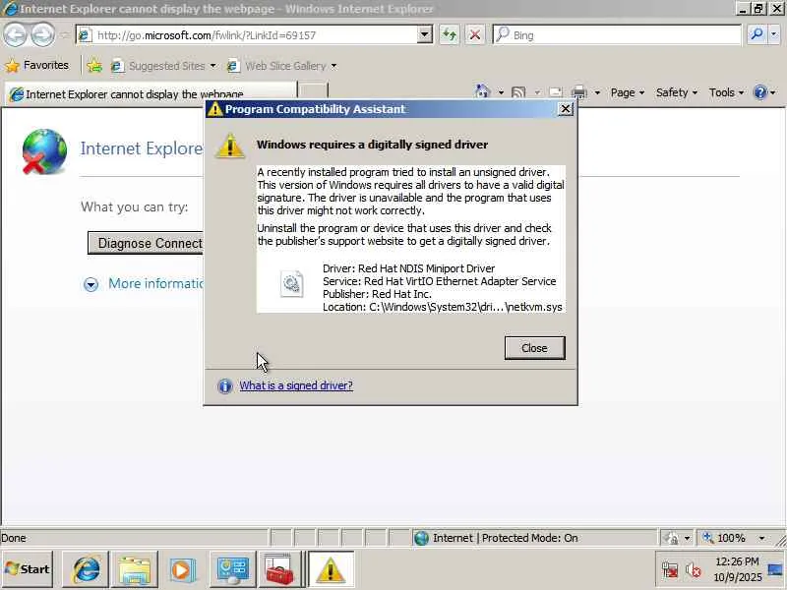787x590 pixels.
Task: Click the Bing search box
Action: point(617,35)
